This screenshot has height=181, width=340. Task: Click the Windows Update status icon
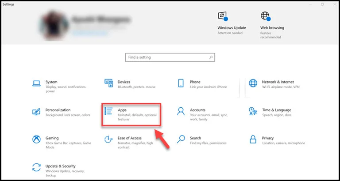pyautogui.click(x=223, y=16)
